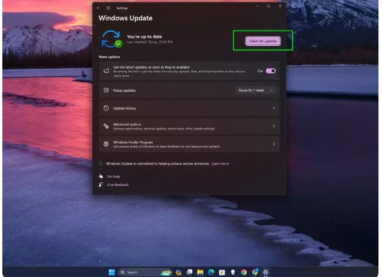
Task: Click the megaphone icon beside latest updates
Action: coord(106,71)
